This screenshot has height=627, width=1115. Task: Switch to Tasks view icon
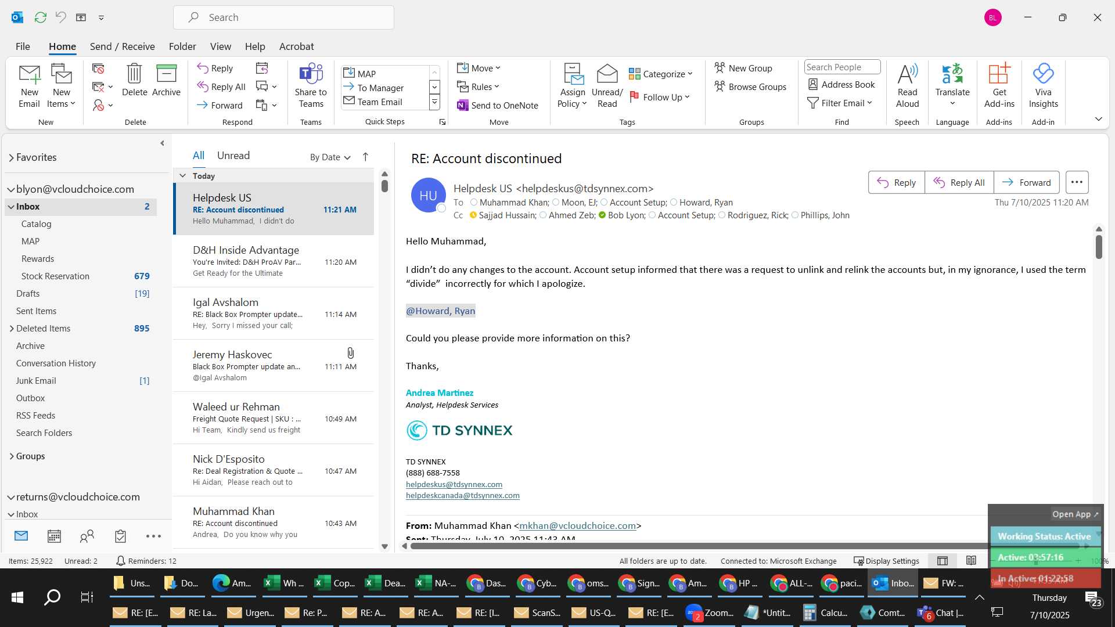pos(120,536)
